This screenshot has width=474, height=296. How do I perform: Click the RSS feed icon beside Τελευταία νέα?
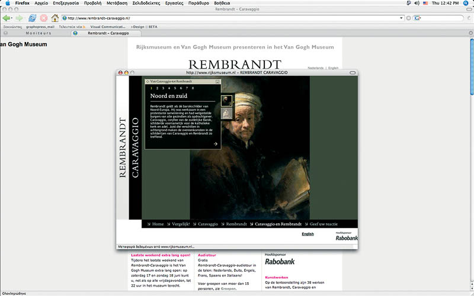(84, 27)
